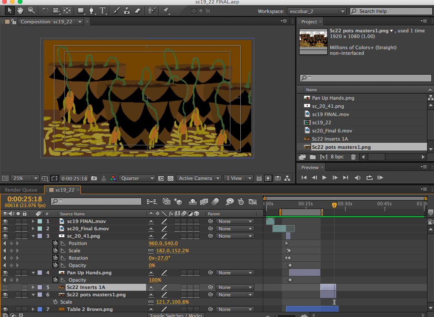
Task: Expand the Sc22 Inserts 1A layer properties
Action: [x=32, y=287]
